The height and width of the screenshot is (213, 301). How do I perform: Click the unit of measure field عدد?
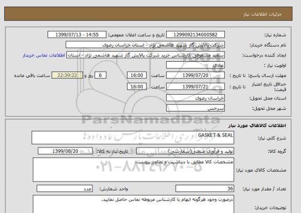click(x=64, y=188)
